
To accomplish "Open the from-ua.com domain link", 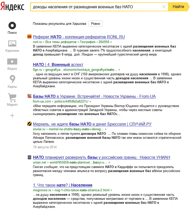I will (42, 102).
